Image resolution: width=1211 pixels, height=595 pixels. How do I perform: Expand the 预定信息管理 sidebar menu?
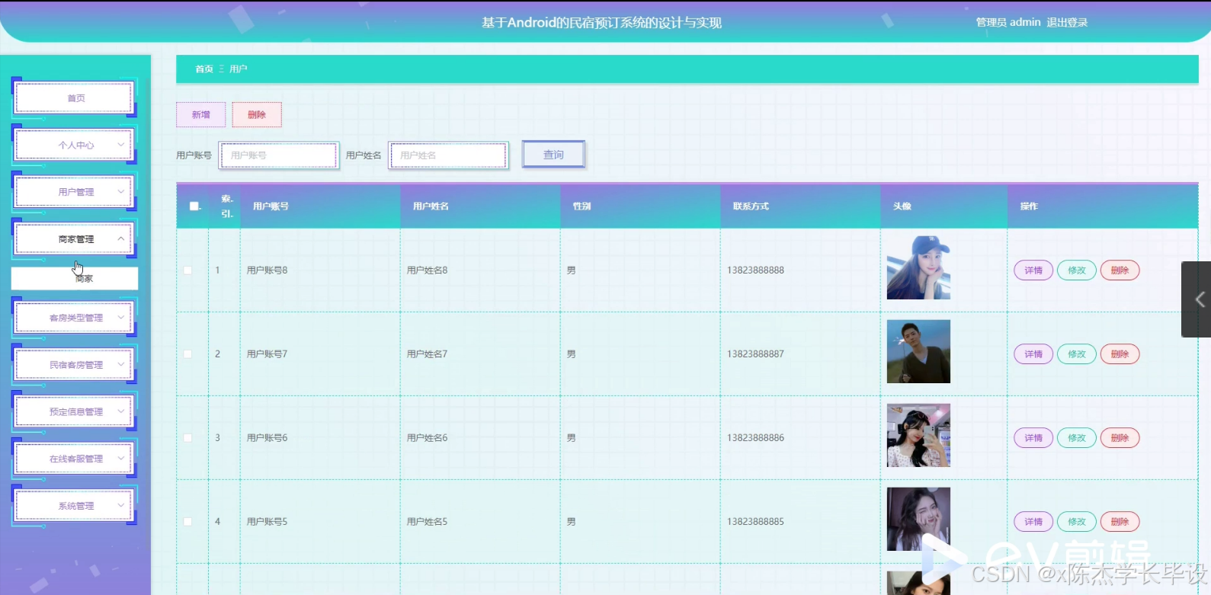coord(75,411)
